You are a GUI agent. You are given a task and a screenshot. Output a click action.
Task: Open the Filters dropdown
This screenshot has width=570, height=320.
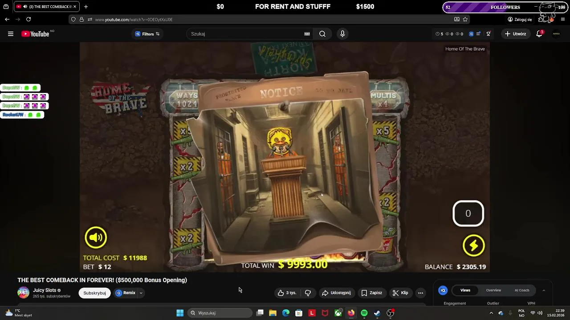click(x=147, y=34)
